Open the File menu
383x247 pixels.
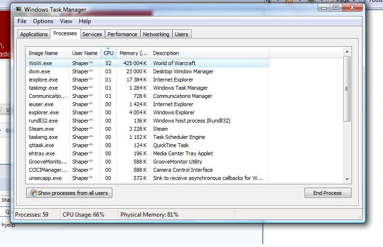pyautogui.click(x=22, y=21)
